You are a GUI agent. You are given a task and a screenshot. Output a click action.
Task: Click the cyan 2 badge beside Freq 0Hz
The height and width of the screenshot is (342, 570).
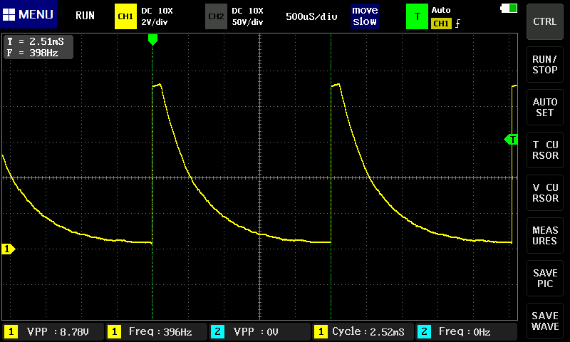pos(424,332)
